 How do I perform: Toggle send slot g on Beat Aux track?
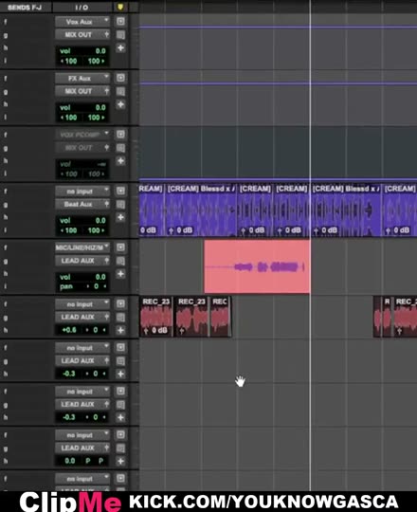coord(6,205)
